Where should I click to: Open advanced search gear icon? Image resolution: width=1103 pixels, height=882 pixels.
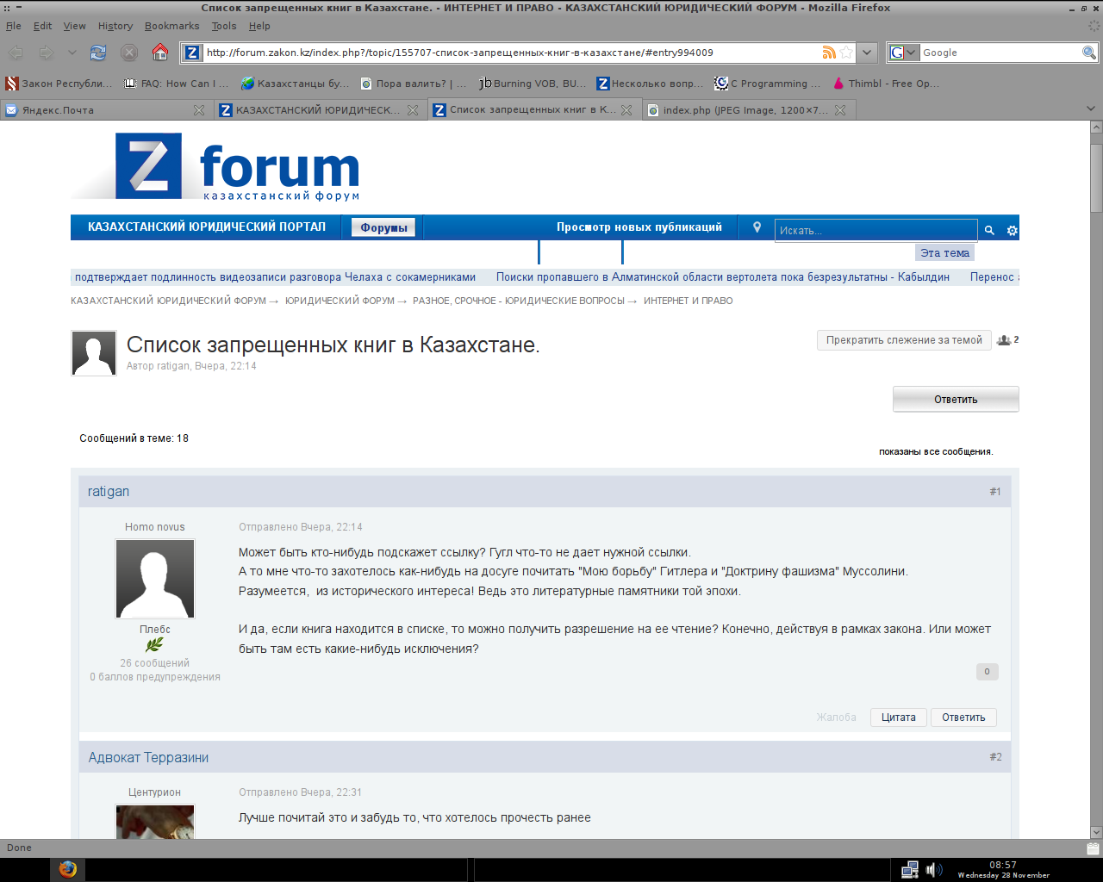(x=1013, y=230)
